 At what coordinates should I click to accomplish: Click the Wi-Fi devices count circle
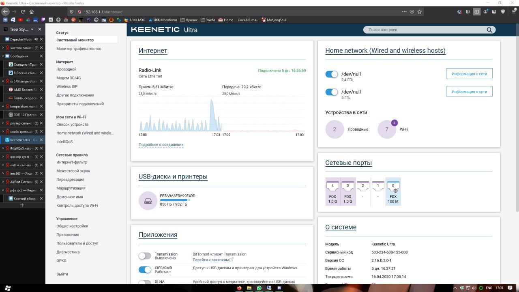[387, 129]
